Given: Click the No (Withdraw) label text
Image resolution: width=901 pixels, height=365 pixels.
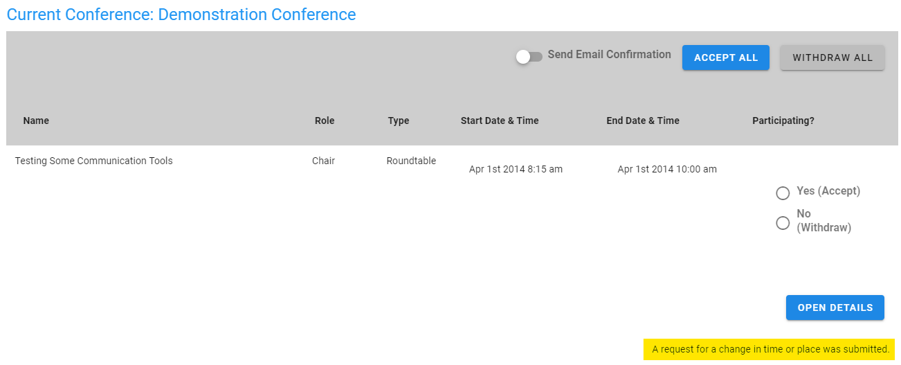Looking at the screenshot, I should click(823, 220).
